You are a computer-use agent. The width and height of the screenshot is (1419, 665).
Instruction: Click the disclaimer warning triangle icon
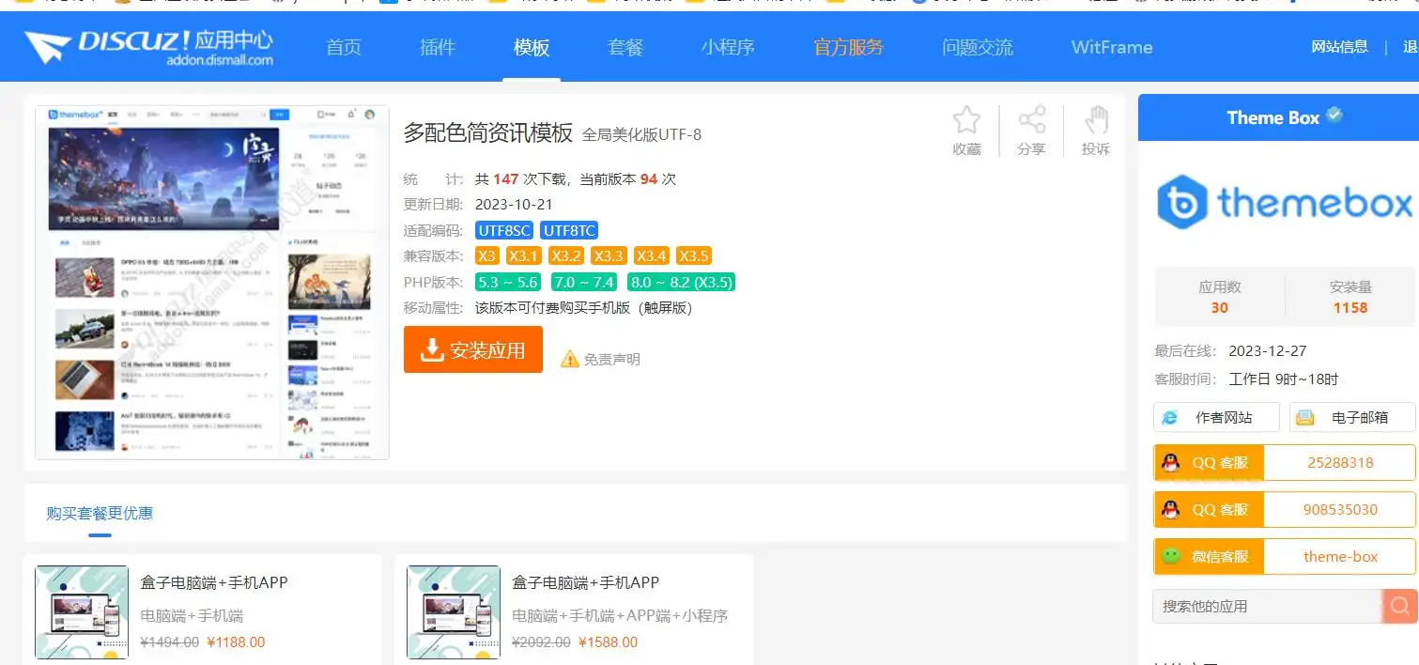pos(569,359)
